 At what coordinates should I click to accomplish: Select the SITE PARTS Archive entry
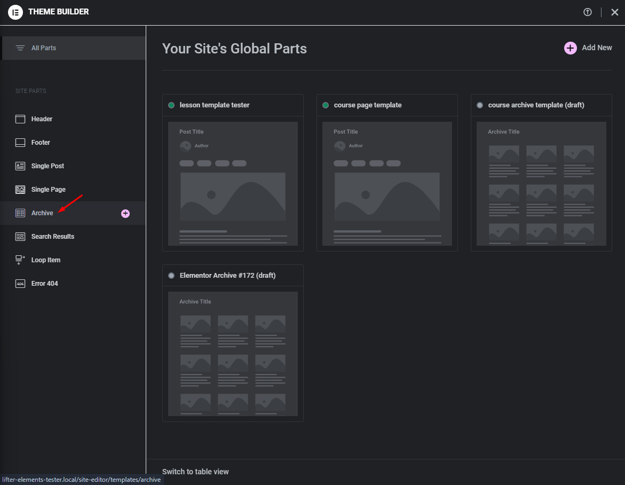tap(42, 213)
